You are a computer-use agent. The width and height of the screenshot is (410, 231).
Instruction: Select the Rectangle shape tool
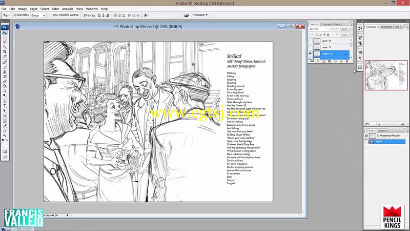pos(5,115)
